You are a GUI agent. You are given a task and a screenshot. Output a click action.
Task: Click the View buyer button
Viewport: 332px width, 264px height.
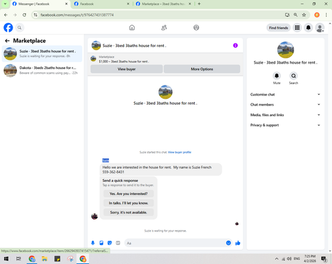point(127,69)
